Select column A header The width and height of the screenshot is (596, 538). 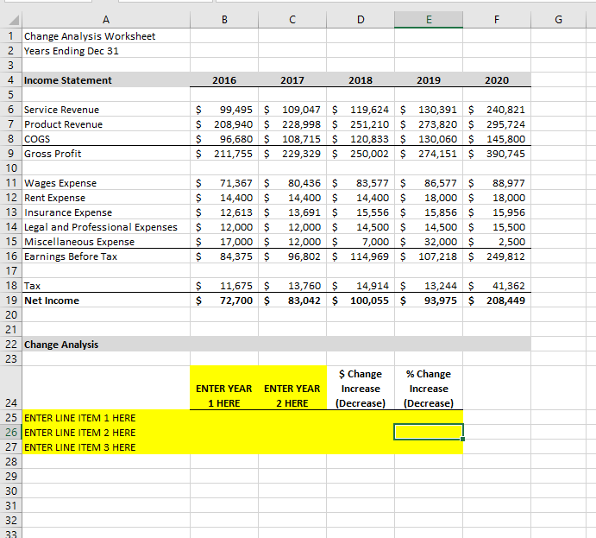(x=106, y=20)
